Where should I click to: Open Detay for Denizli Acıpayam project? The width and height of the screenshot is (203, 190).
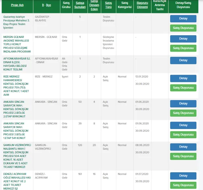(183, 176)
